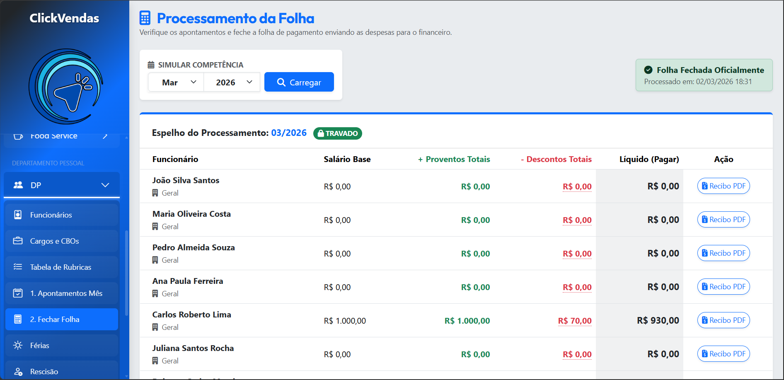Click the ClickVendas paper plane logo

point(66,87)
